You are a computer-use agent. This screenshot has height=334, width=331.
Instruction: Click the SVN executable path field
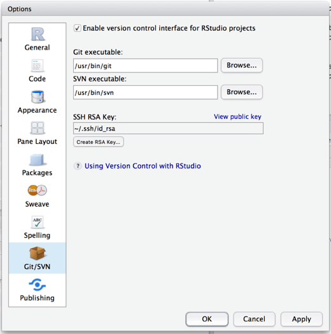(145, 92)
